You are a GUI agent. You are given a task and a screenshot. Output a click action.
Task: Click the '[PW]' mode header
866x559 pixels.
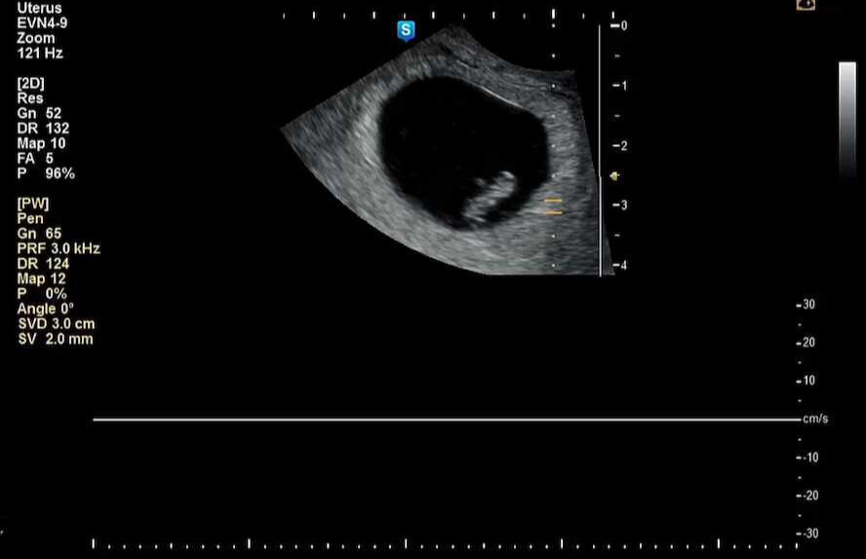[x=32, y=204]
